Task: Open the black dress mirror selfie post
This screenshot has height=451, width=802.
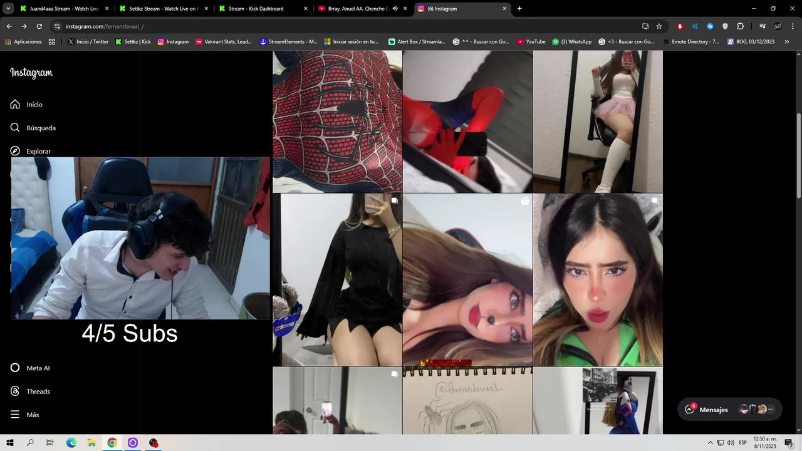Action: [x=337, y=279]
